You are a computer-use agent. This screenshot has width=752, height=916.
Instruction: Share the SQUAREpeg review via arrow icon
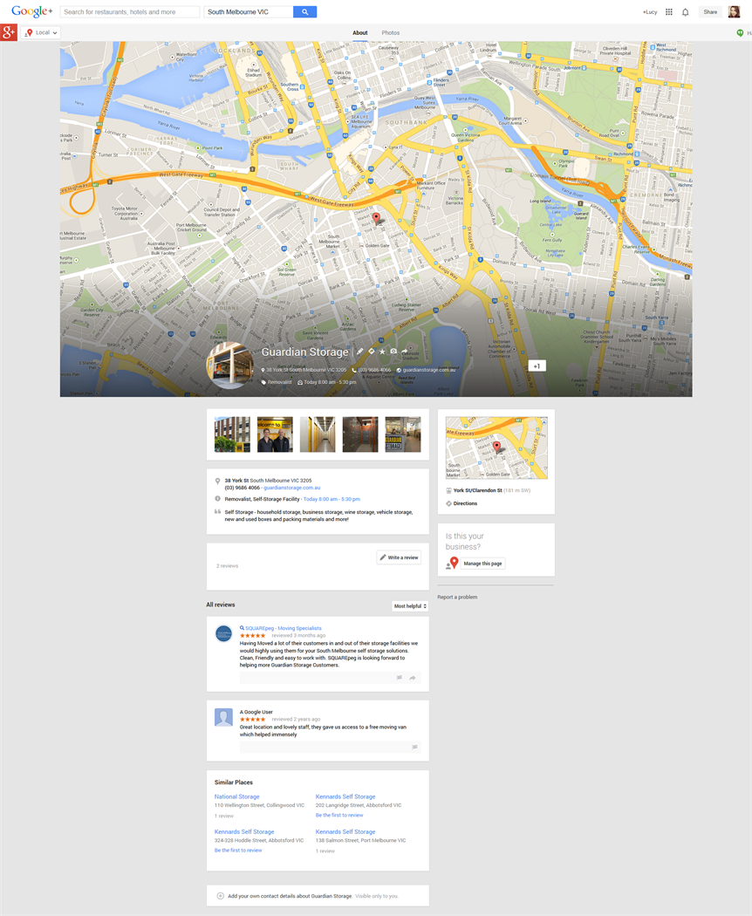[x=413, y=678]
